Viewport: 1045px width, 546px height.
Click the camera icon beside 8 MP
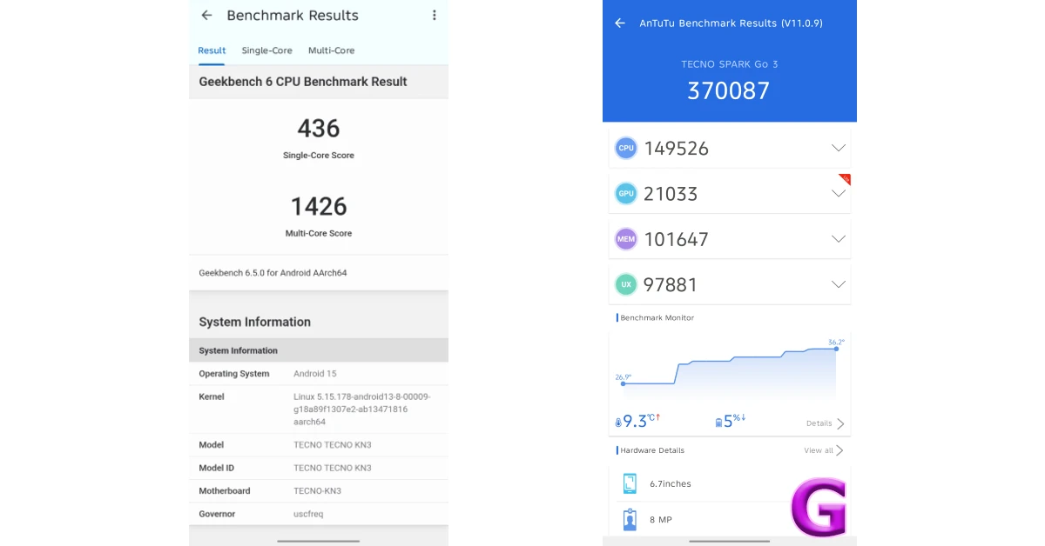coord(630,519)
